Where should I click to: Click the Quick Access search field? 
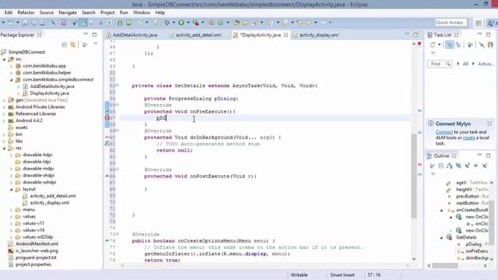point(451,23)
